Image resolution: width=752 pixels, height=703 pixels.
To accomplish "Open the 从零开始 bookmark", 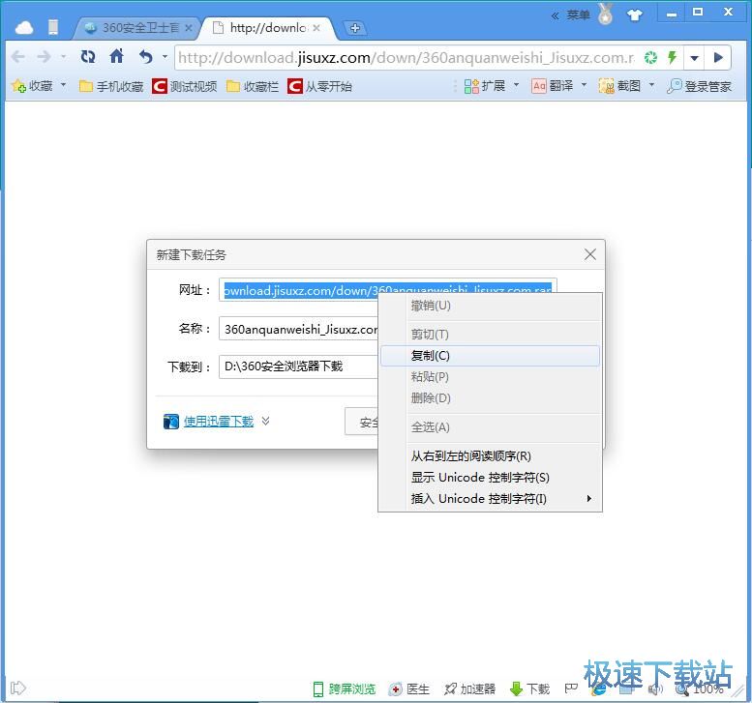I will click(x=320, y=87).
